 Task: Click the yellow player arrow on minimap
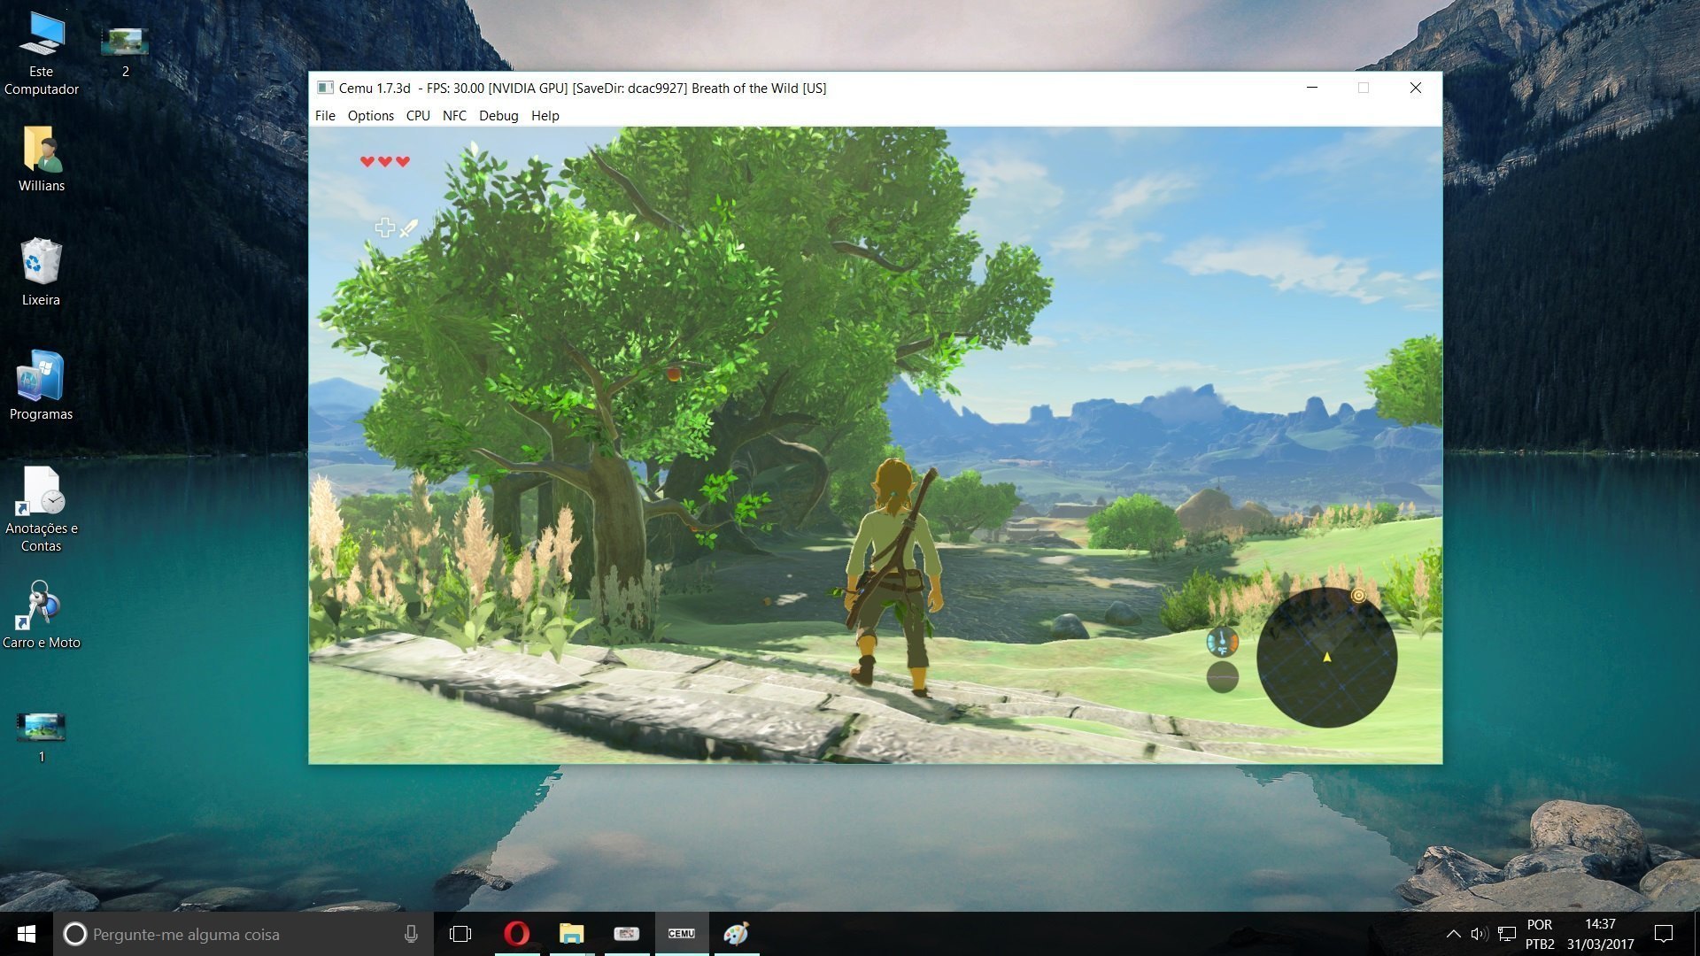tap(1326, 657)
